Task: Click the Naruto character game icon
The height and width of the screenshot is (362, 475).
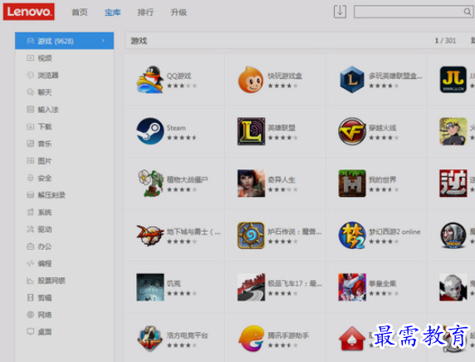Action: pyautogui.click(x=453, y=131)
